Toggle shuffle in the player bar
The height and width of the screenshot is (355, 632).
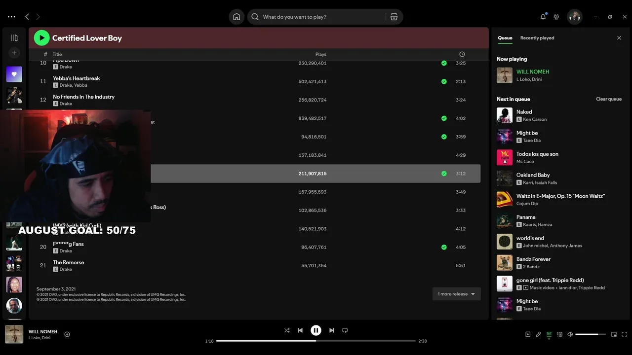point(287,330)
